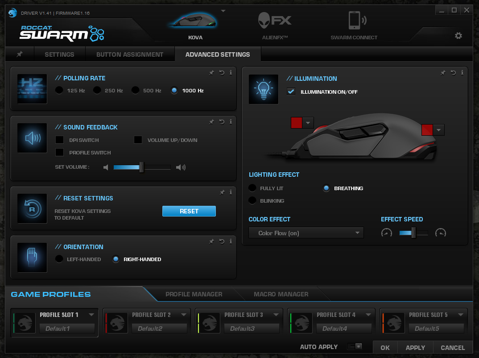Expand the Profile Slot 2 dropdown
479x358 pixels.
(x=184, y=315)
